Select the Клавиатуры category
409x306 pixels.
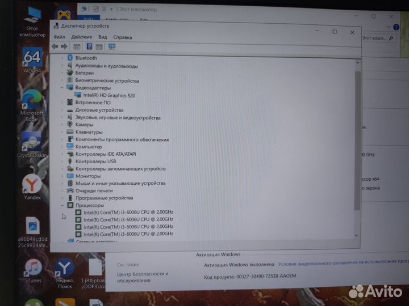[x=89, y=132]
